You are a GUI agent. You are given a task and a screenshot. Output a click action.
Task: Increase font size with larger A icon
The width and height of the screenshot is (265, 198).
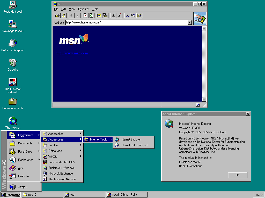pos(113,15)
